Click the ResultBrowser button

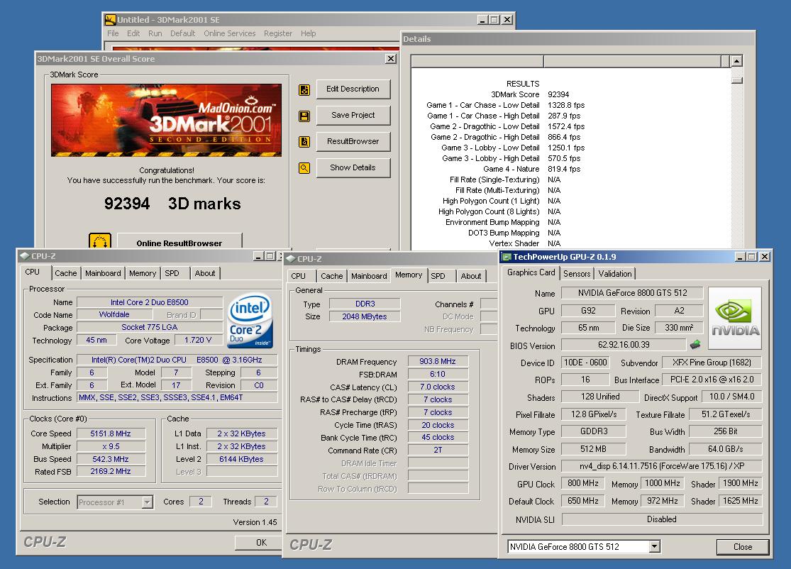click(x=353, y=141)
